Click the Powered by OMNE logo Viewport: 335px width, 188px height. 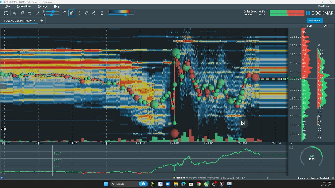click(233, 178)
